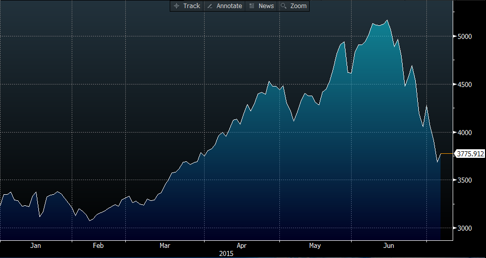Open the Annotate tool label
Screen dimensions: 486x258
229,6
